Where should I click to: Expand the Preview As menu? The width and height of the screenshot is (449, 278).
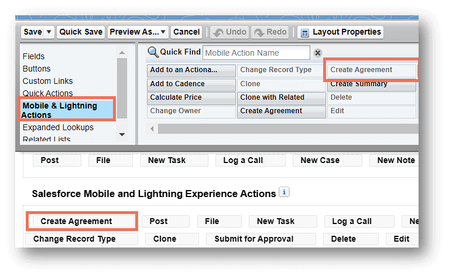[x=163, y=32]
